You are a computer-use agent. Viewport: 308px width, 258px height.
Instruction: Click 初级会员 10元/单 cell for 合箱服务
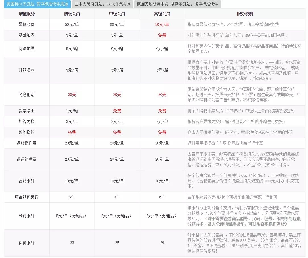(72, 181)
